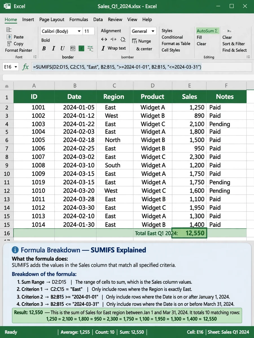
Task: Click the AutoSum sigma button
Action: [207, 31]
